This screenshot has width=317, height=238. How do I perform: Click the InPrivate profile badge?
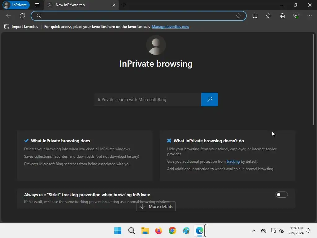click(16, 5)
